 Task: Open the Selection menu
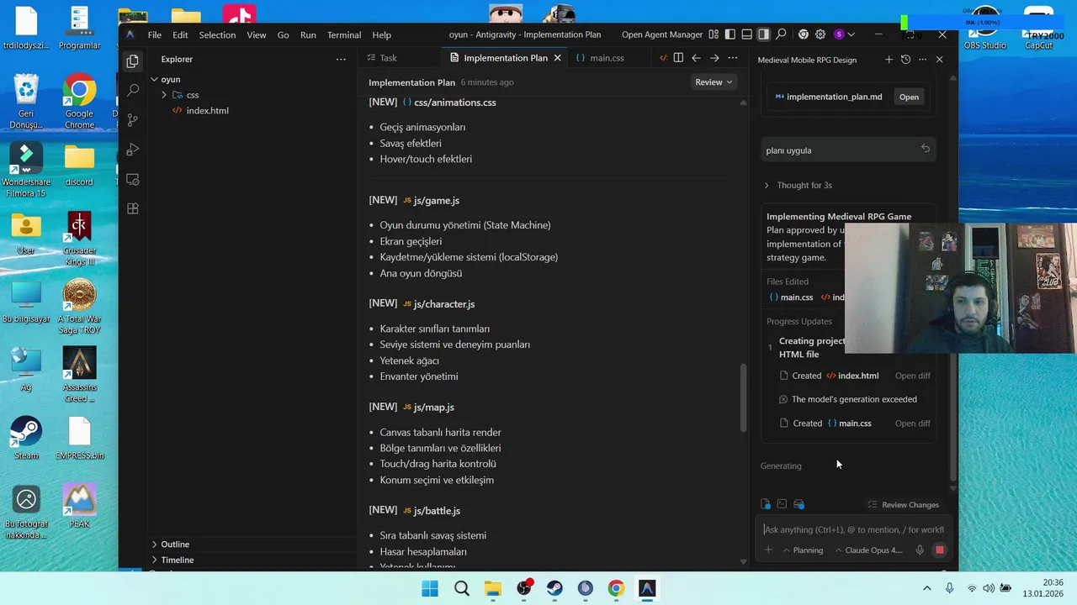pyautogui.click(x=217, y=34)
